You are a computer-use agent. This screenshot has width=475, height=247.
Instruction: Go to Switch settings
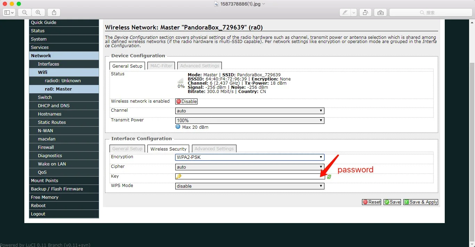tap(64, 97)
